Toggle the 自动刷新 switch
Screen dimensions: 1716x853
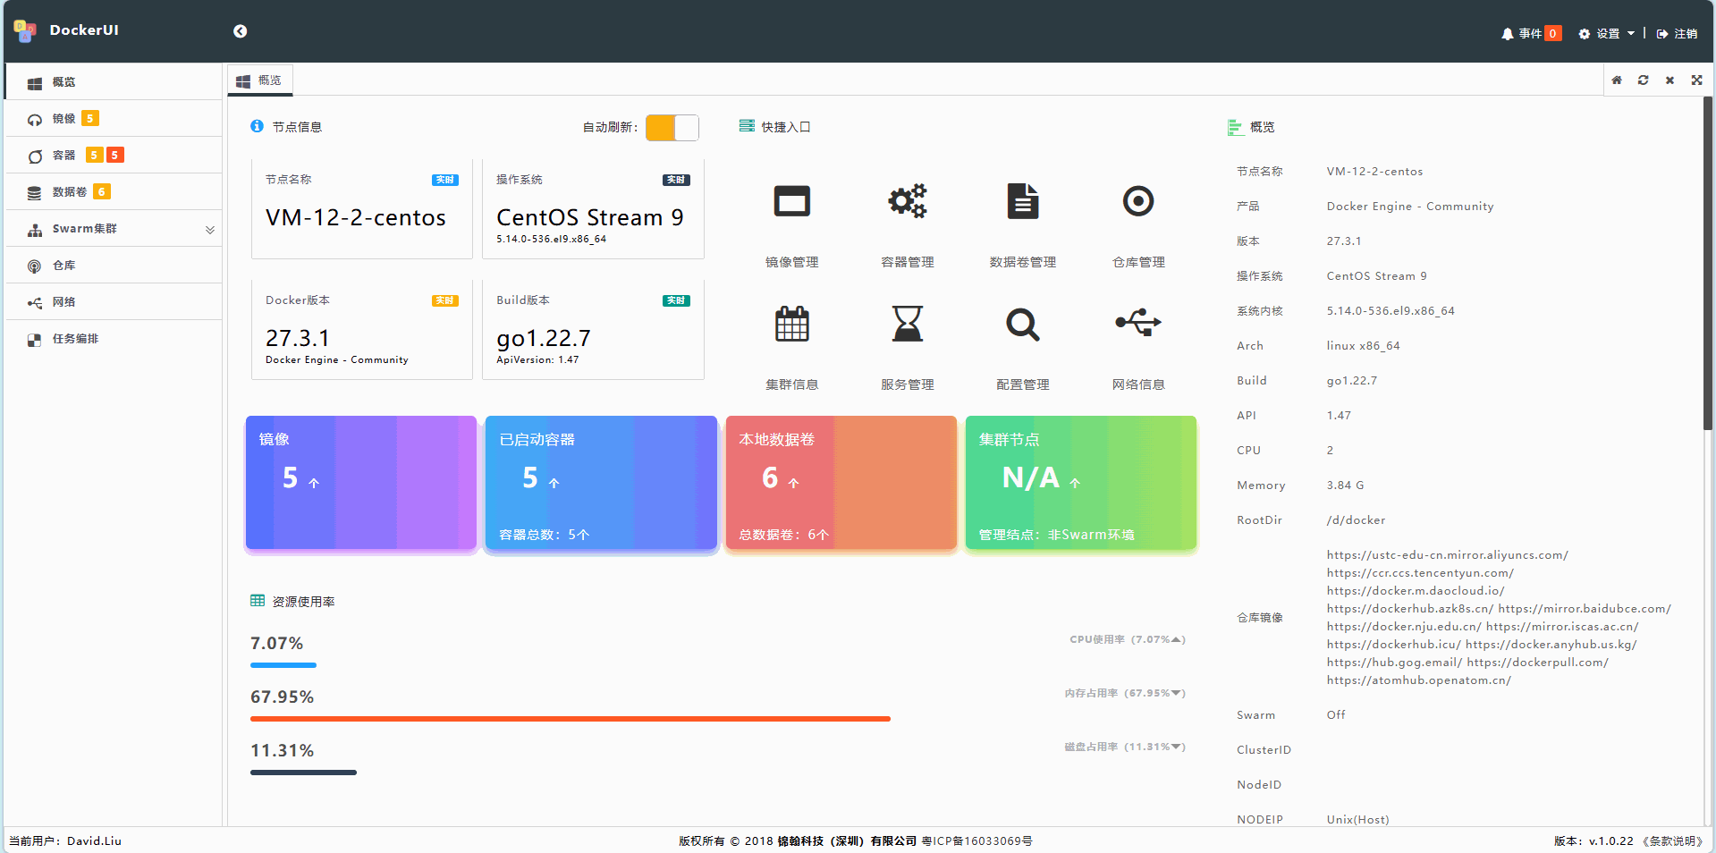coord(672,128)
